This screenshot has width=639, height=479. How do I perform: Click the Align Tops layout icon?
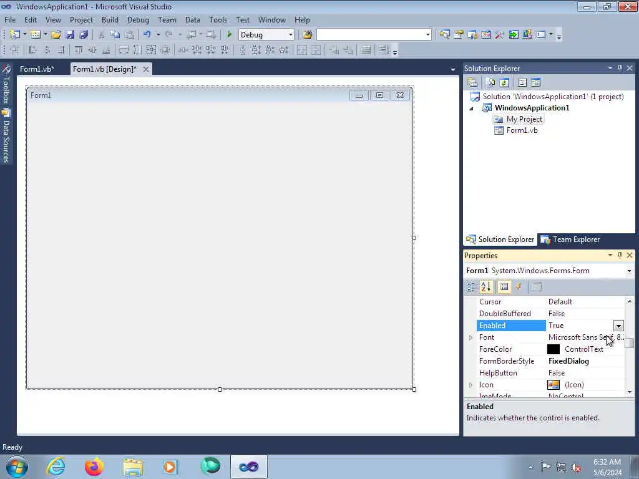[x=79, y=50]
